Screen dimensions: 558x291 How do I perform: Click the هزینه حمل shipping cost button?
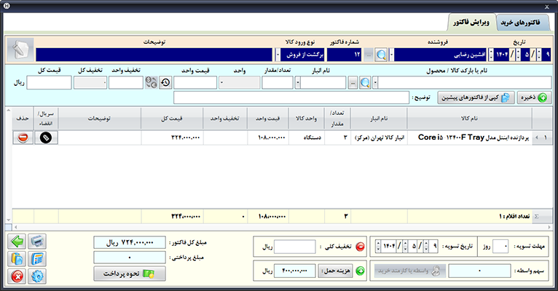[336, 271]
